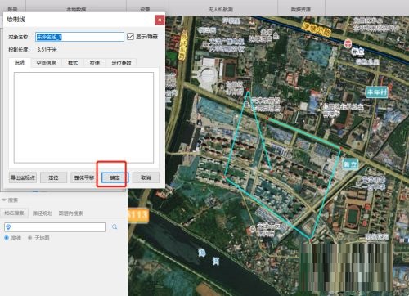Click the 导出坐标点 button
The image size is (409, 296).
23,177
